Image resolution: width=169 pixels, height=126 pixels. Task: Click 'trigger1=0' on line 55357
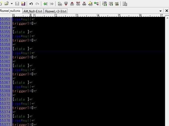click(x=23, y=40)
